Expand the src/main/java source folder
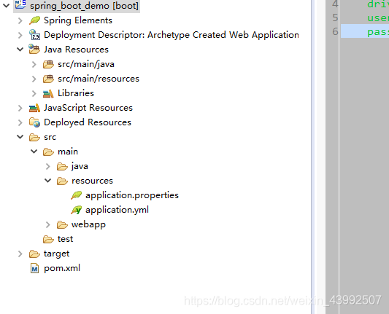 pyautogui.click(x=34, y=64)
